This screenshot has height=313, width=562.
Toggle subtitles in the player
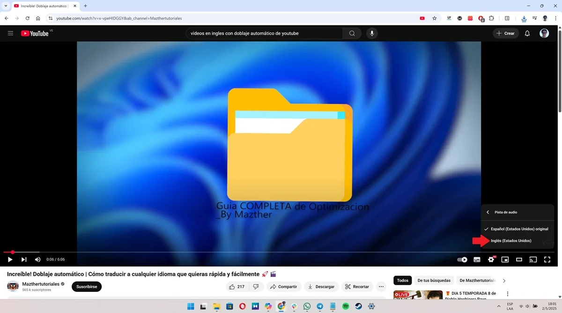(x=477, y=260)
